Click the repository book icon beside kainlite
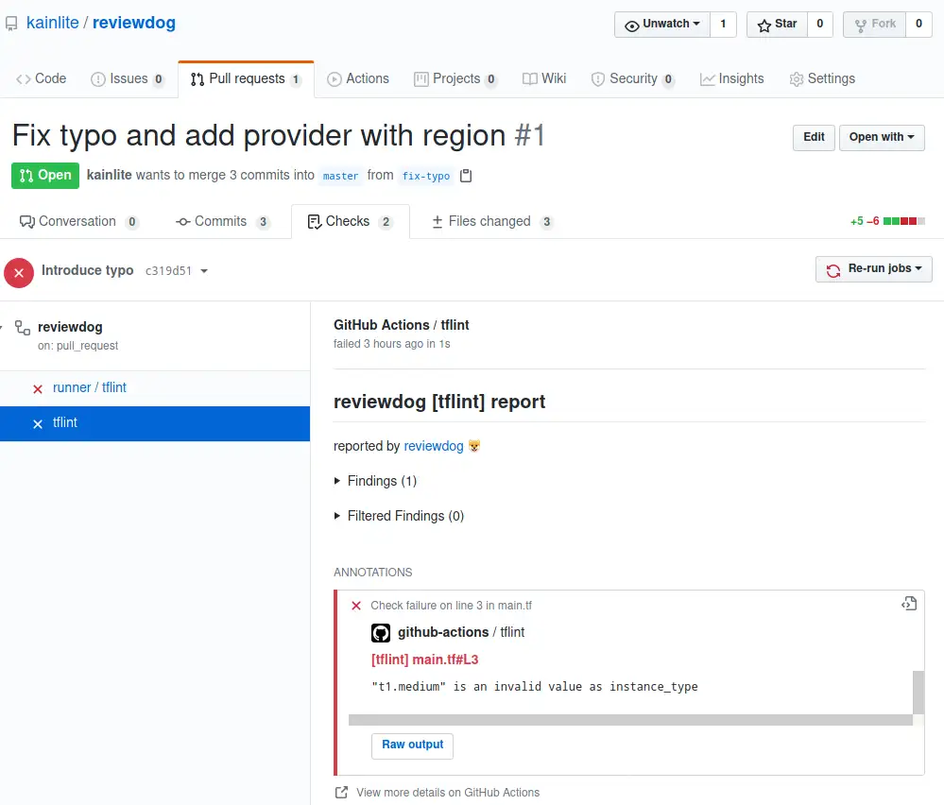 [10, 24]
